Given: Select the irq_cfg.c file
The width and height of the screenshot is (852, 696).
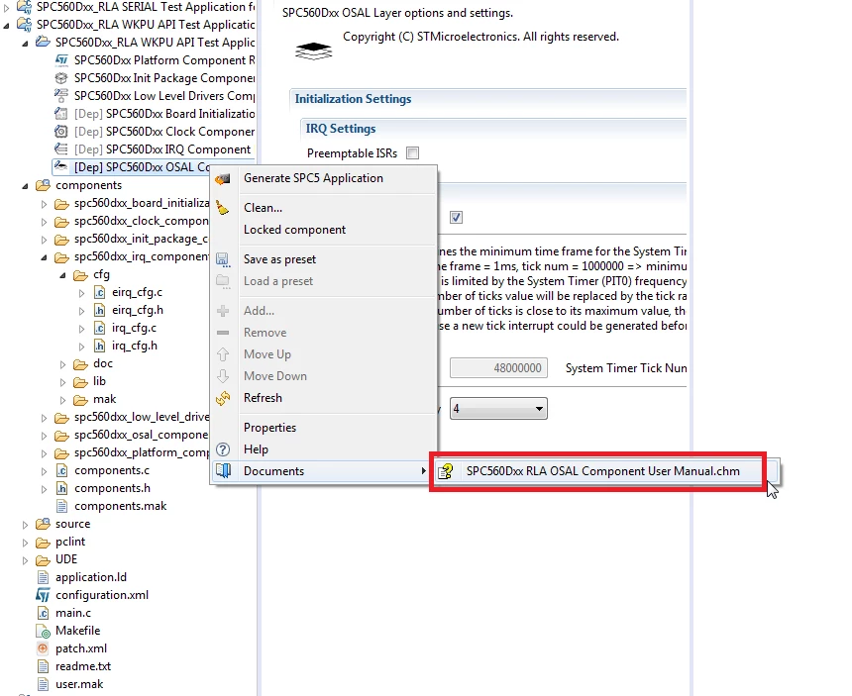Looking at the screenshot, I should pos(134,328).
